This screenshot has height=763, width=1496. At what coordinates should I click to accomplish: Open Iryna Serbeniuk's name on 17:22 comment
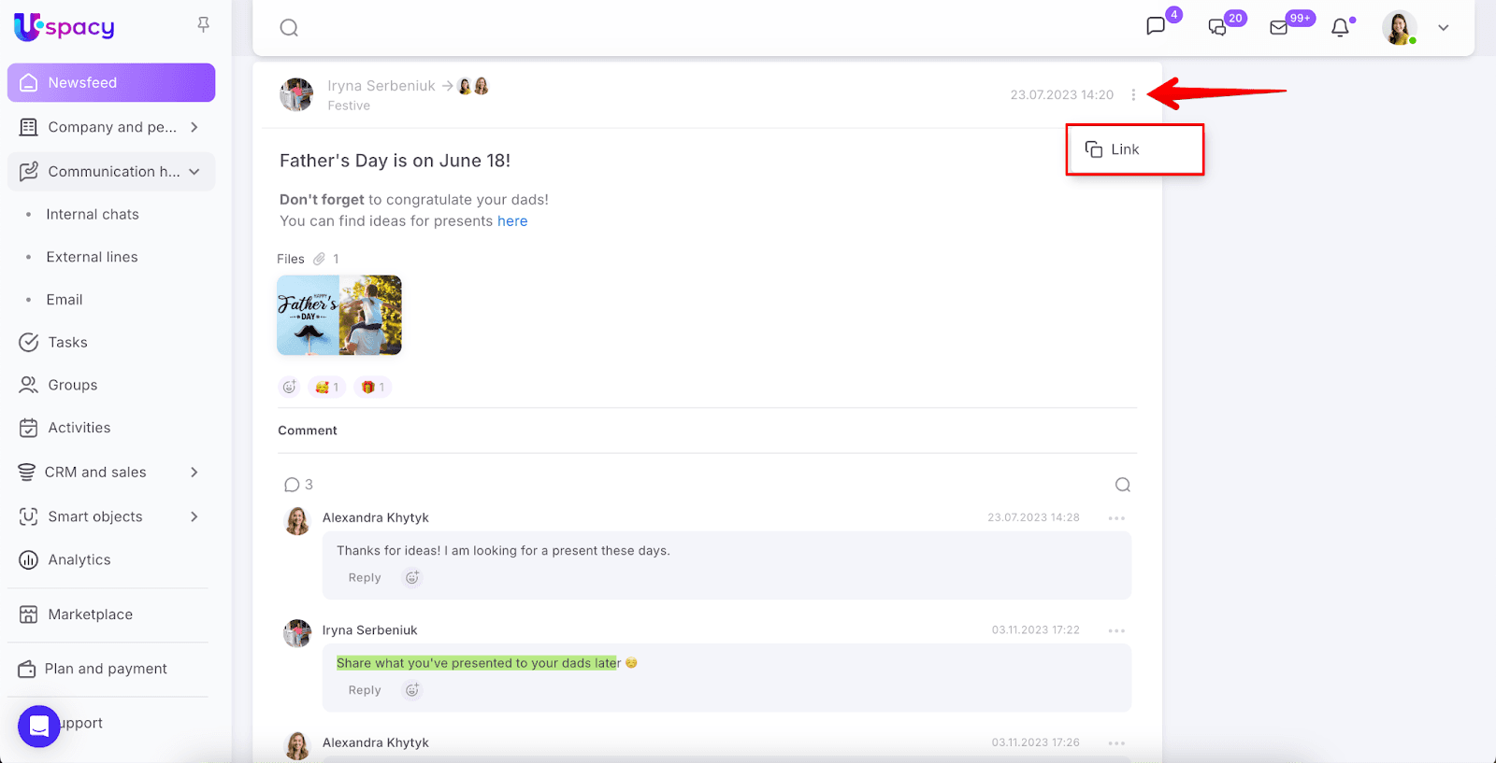(370, 630)
